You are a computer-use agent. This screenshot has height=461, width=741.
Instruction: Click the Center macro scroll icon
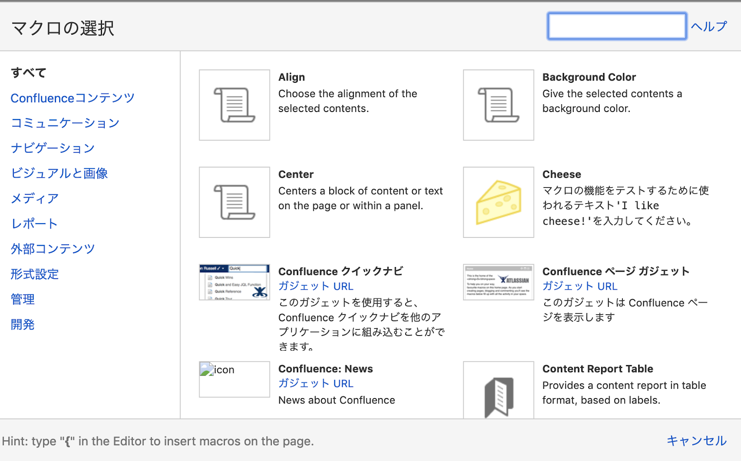[x=234, y=202]
